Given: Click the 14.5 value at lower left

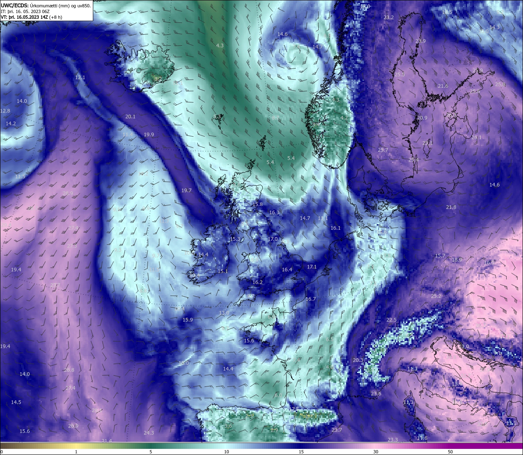Looking at the screenshot, I should click(16, 402).
